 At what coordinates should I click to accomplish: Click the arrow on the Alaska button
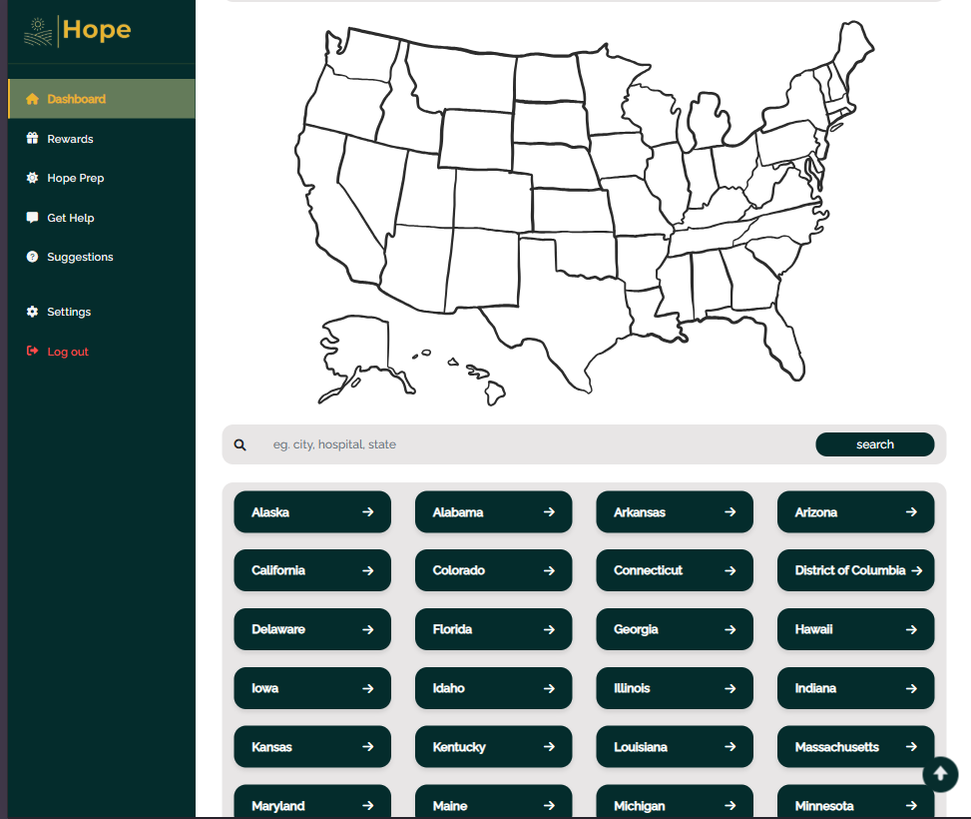point(368,512)
